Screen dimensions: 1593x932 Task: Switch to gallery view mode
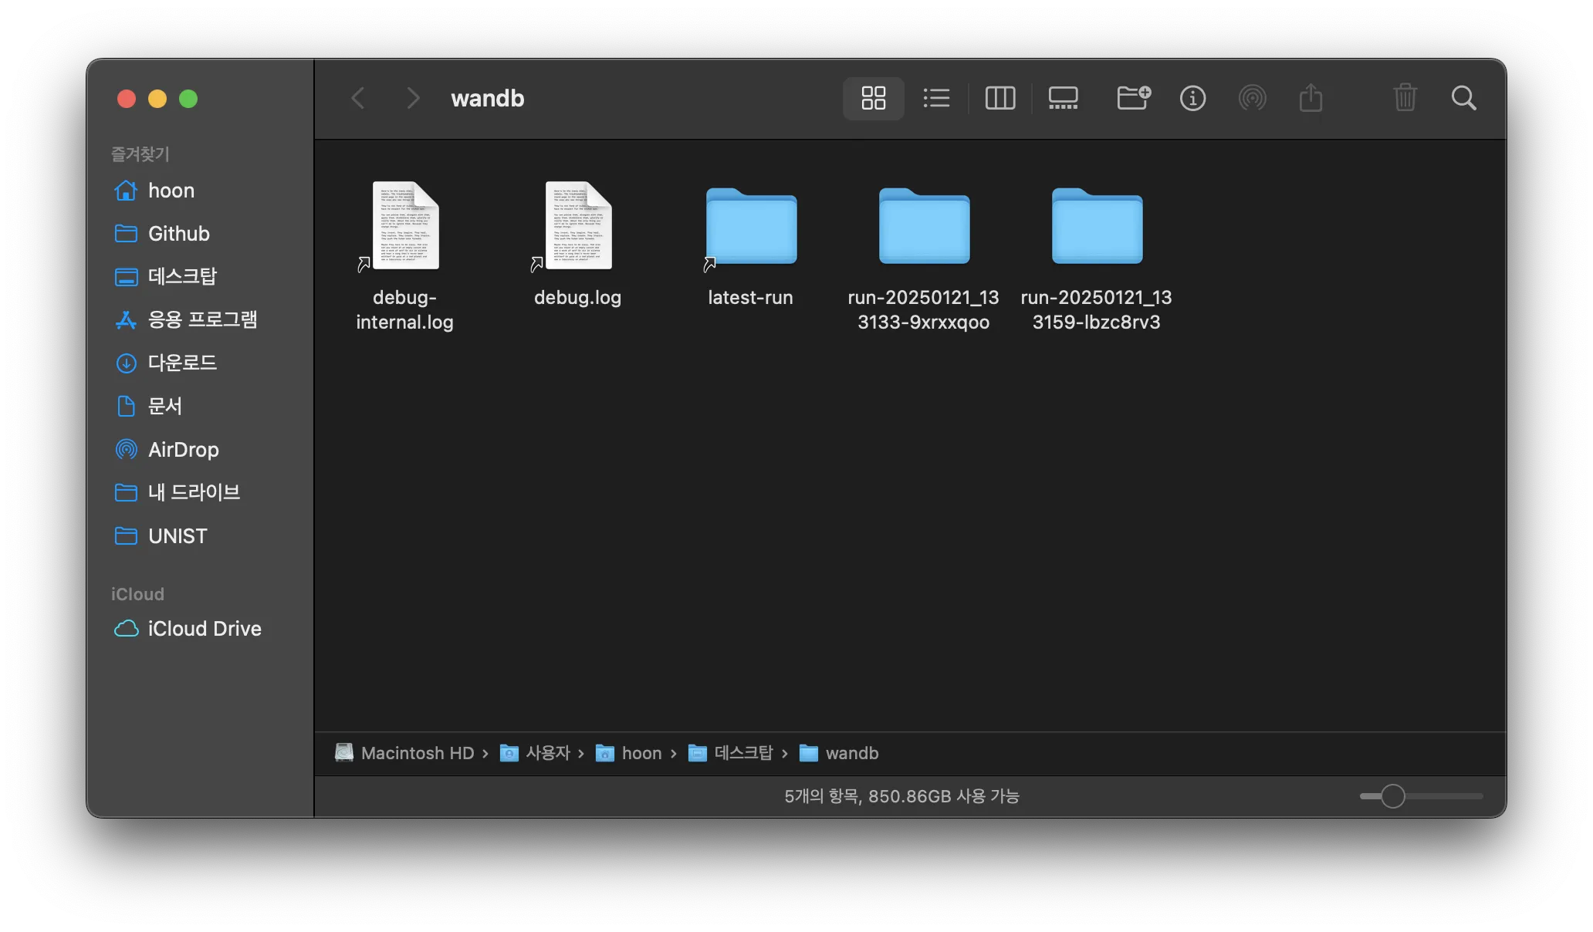pyautogui.click(x=1063, y=98)
